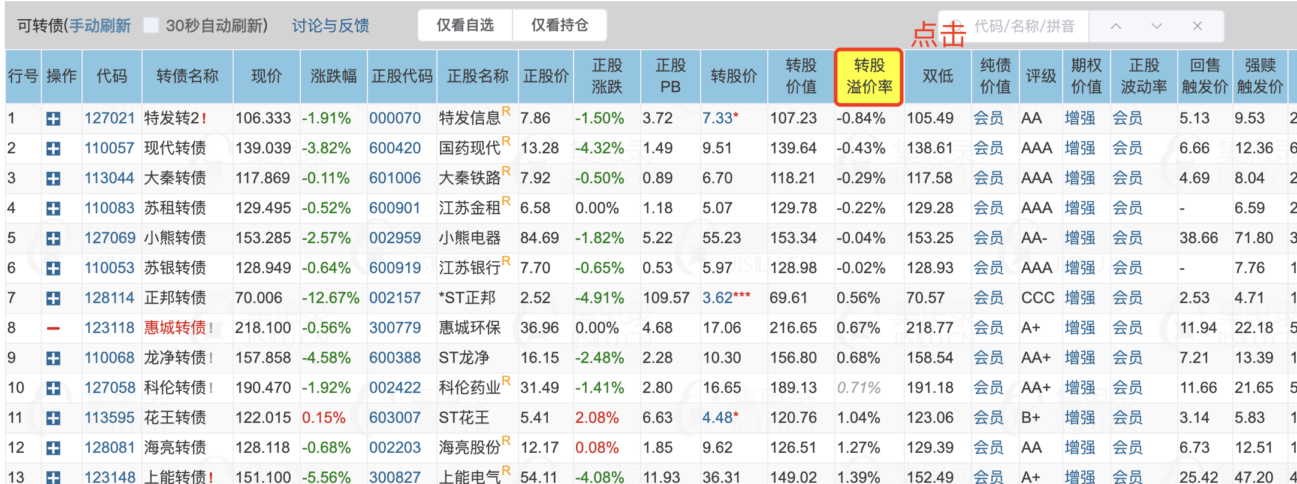Click the plus icon for 龙净转债 row
The width and height of the screenshot is (1297, 484).
(53, 358)
